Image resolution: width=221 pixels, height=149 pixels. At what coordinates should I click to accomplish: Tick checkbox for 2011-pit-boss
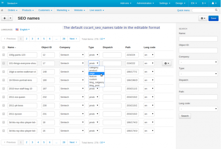4,105
